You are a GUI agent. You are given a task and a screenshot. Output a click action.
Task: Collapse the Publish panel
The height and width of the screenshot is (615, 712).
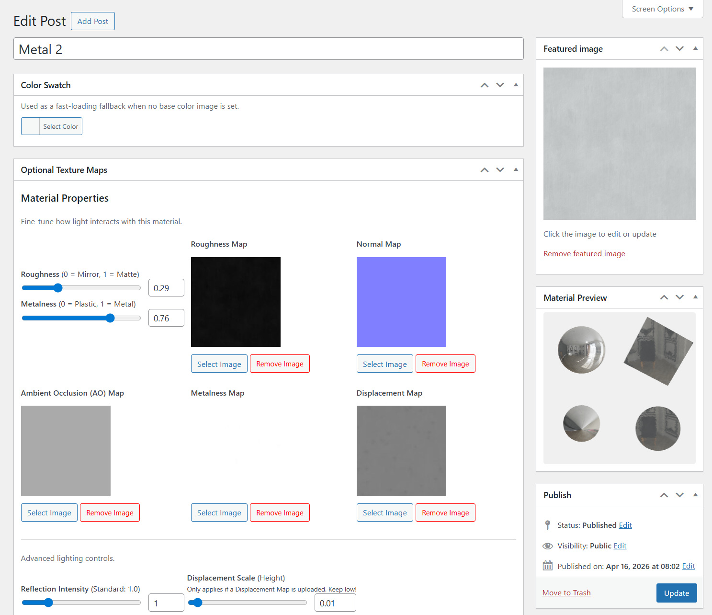click(695, 495)
